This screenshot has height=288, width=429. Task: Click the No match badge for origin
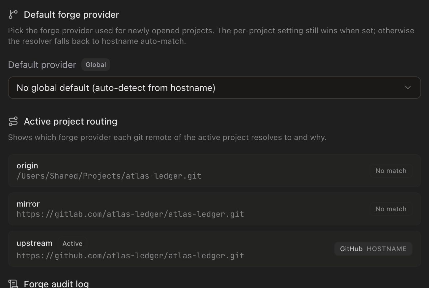pyautogui.click(x=391, y=171)
